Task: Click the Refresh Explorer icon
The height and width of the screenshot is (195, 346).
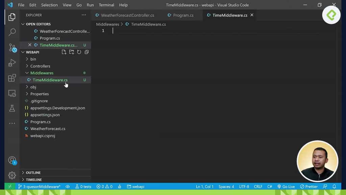Action: (x=78, y=52)
